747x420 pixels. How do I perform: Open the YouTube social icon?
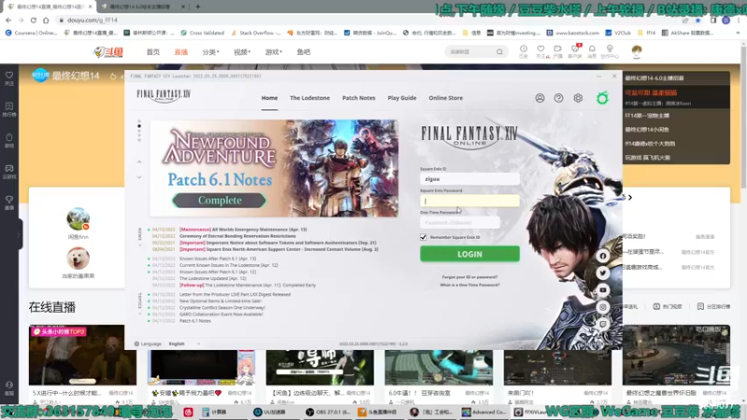tap(602, 290)
